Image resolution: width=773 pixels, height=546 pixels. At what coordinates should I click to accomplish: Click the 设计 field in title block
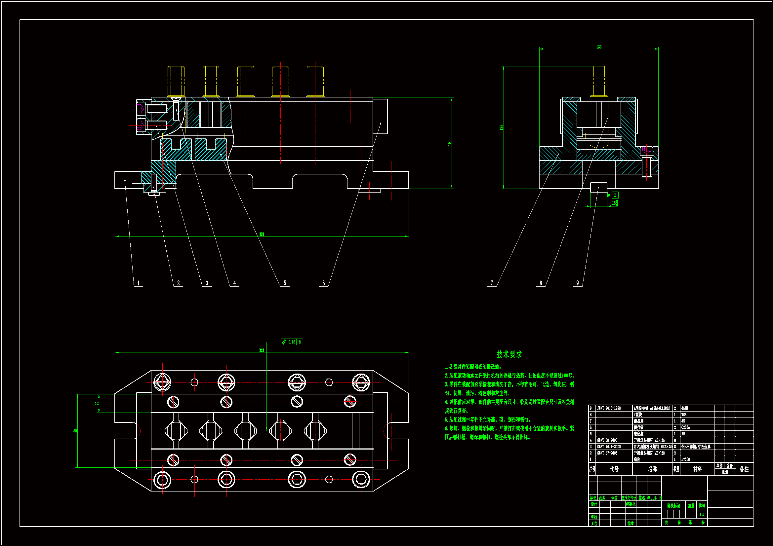coord(594,505)
